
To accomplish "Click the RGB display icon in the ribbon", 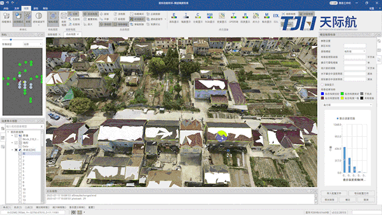I will coord(210,16).
